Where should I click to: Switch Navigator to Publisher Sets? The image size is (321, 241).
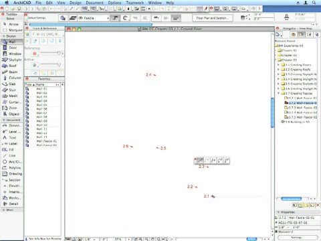tap(317, 35)
